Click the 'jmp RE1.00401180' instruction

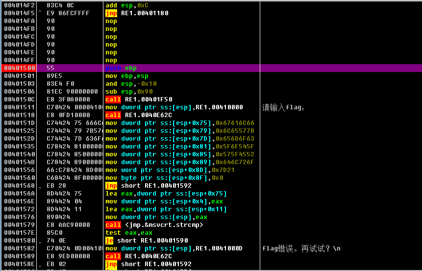[x=137, y=13]
